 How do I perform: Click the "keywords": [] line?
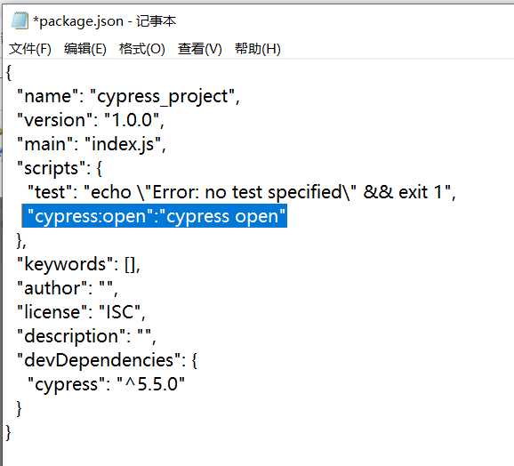point(78,264)
